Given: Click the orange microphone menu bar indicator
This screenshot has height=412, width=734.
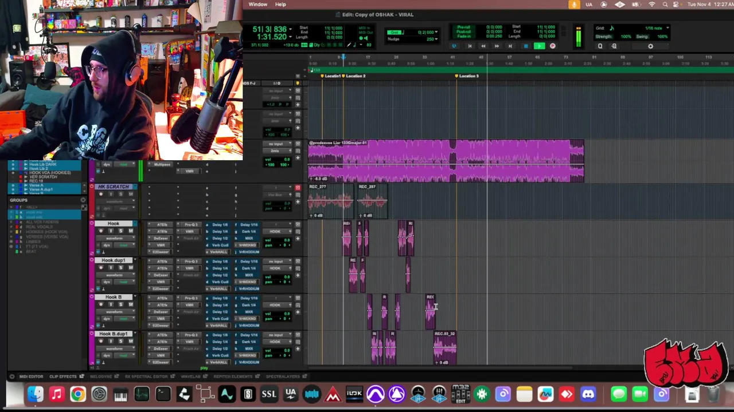Looking at the screenshot, I should coord(574,5).
